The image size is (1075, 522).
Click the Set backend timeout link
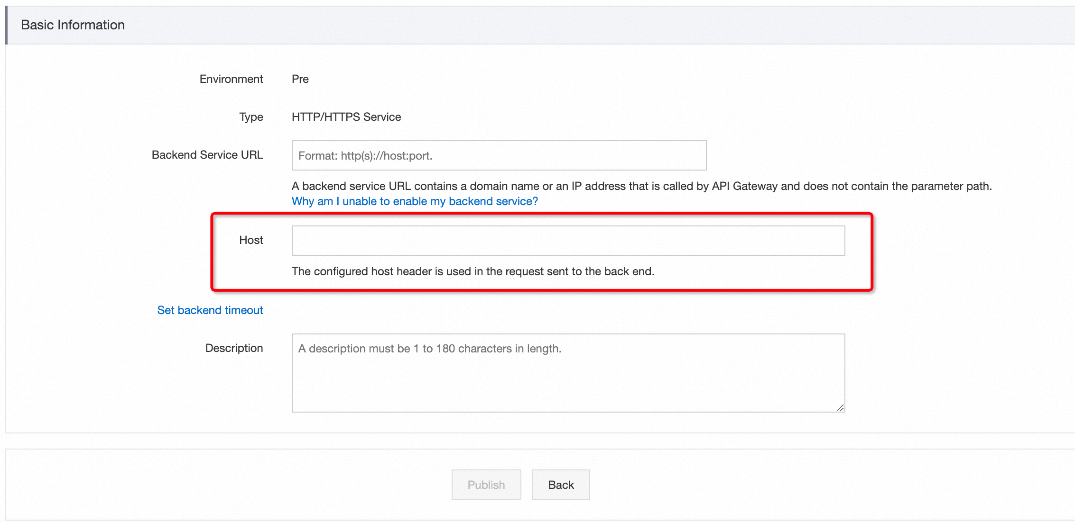[210, 310]
